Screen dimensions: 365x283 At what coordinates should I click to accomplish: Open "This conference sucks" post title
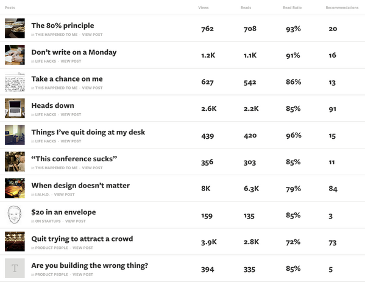click(x=74, y=159)
